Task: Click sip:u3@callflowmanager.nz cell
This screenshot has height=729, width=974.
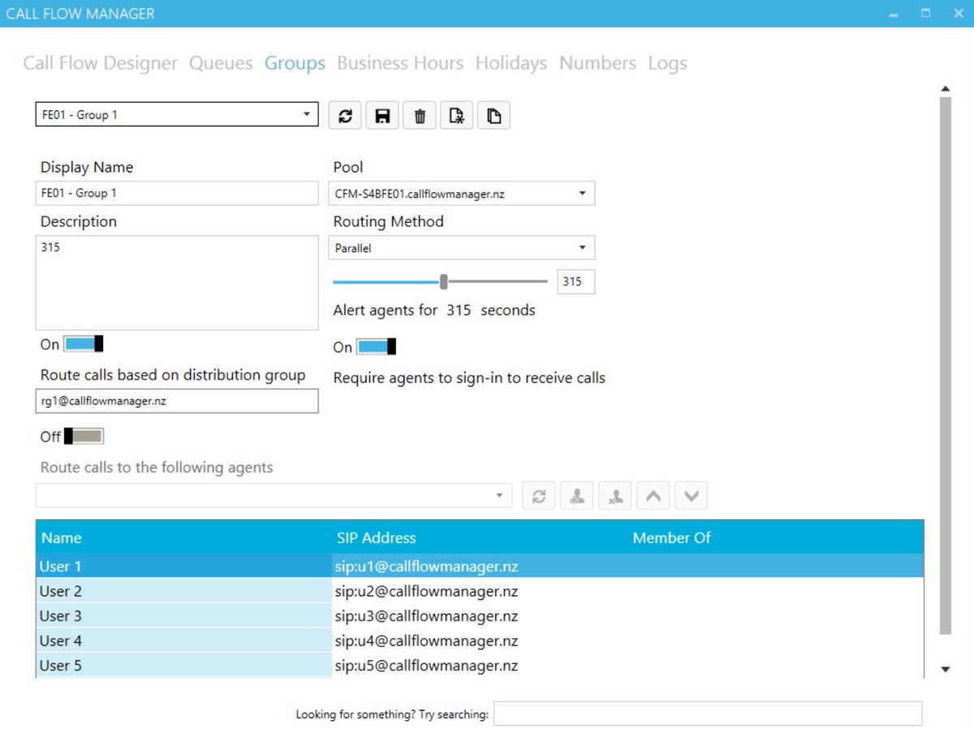Action: (427, 616)
